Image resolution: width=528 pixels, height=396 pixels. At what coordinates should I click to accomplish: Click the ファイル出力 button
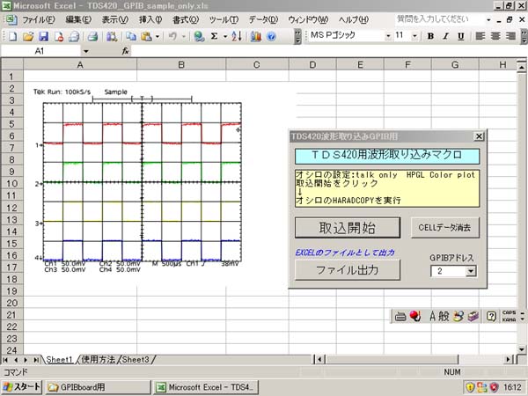pyautogui.click(x=348, y=270)
